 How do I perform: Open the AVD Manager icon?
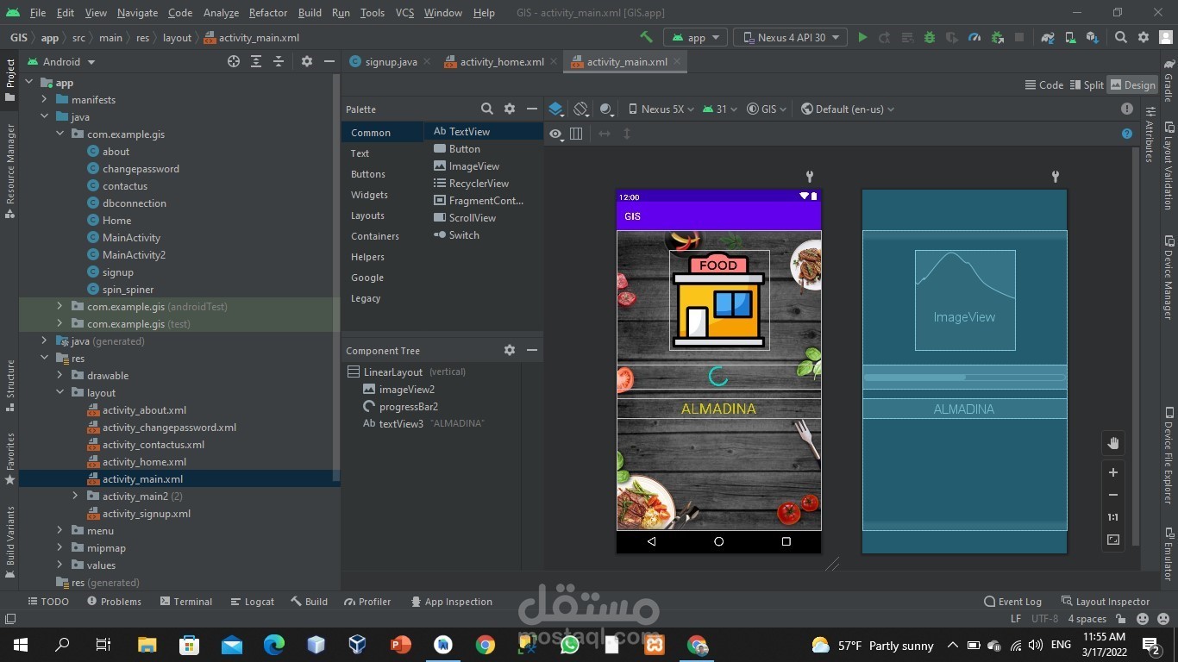point(1070,37)
